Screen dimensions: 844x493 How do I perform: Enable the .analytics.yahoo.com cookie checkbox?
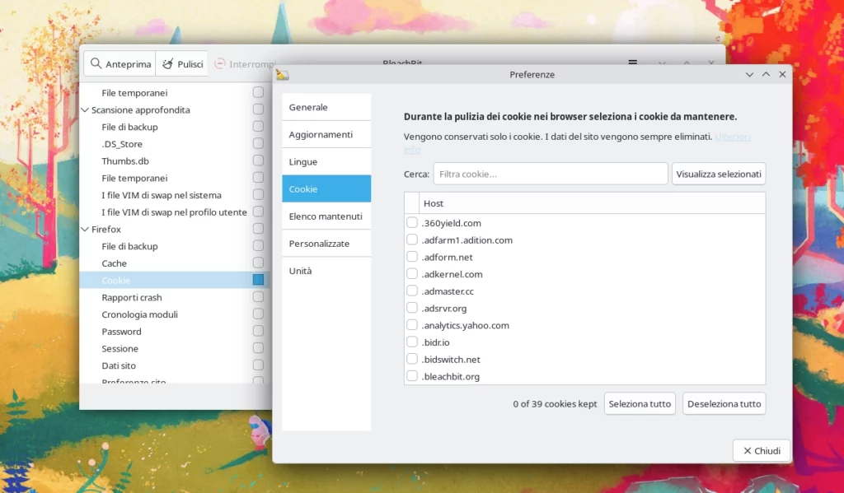tap(410, 325)
